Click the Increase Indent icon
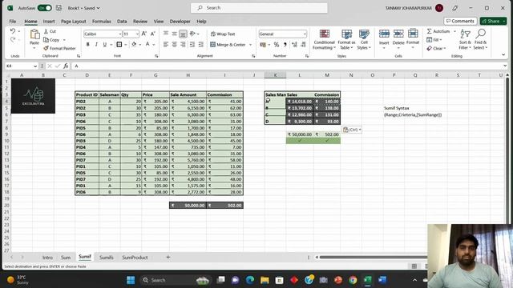 pos(201,45)
